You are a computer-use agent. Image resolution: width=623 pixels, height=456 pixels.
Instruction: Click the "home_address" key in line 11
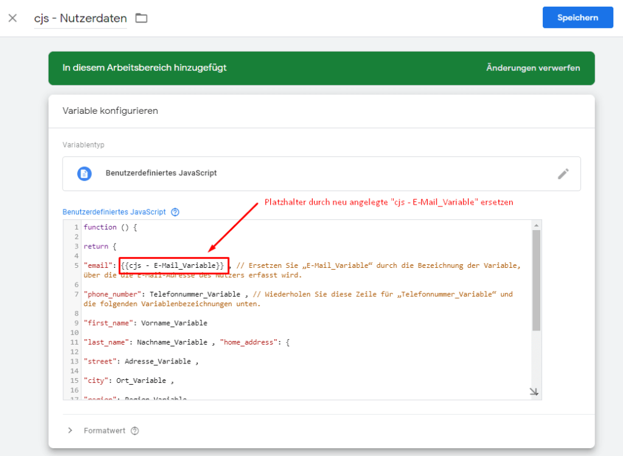(249, 342)
